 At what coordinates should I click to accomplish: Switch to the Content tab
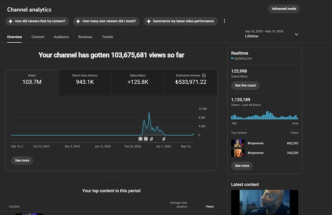coord(38,37)
